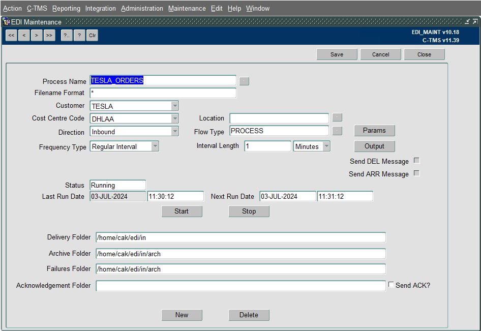Open the Frequency Type dropdown
Screen dimensions: 481x331
click(x=155, y=146)
